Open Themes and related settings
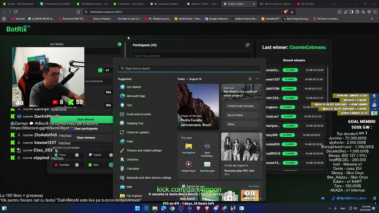Screen dimensions: 379x213 [x=141, y=151]
